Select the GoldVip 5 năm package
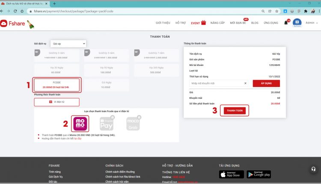Viewport: 321px width, 184px height. click(107, 55)
